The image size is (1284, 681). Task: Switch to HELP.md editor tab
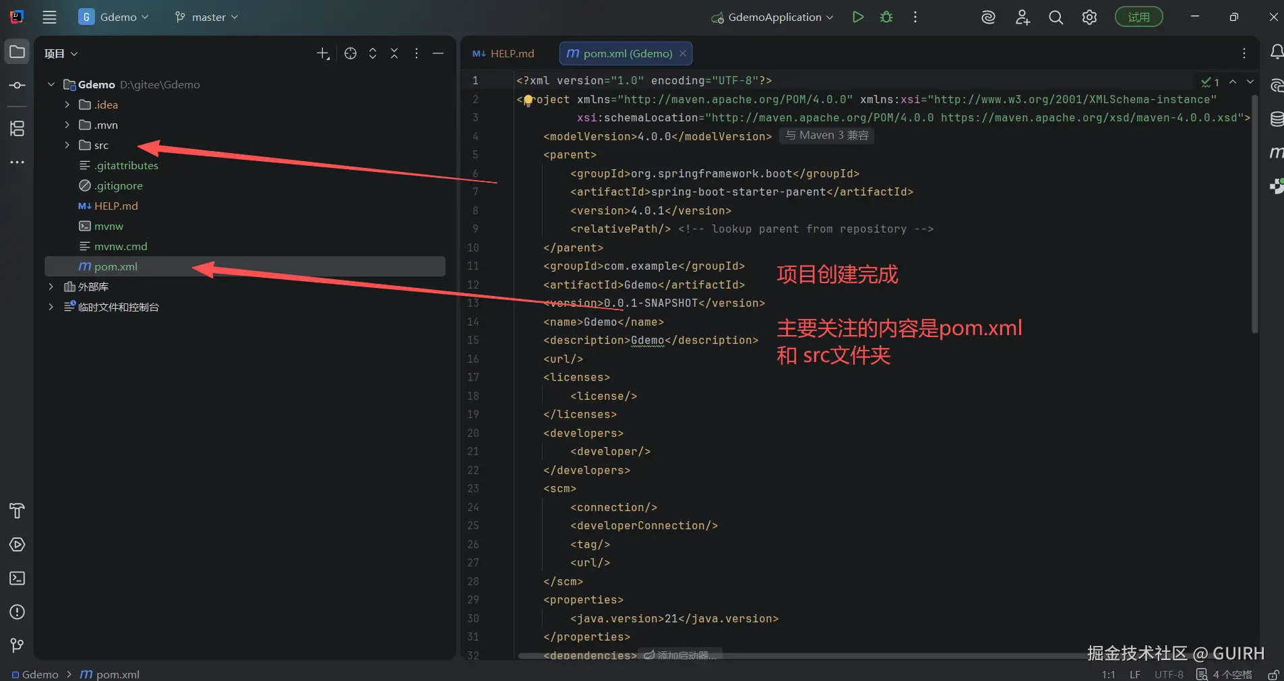click(503, 53)
